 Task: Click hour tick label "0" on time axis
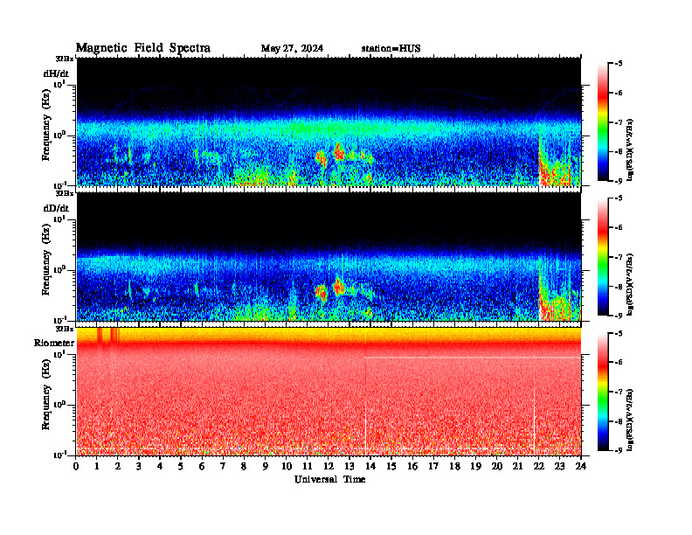coord(76,466)
